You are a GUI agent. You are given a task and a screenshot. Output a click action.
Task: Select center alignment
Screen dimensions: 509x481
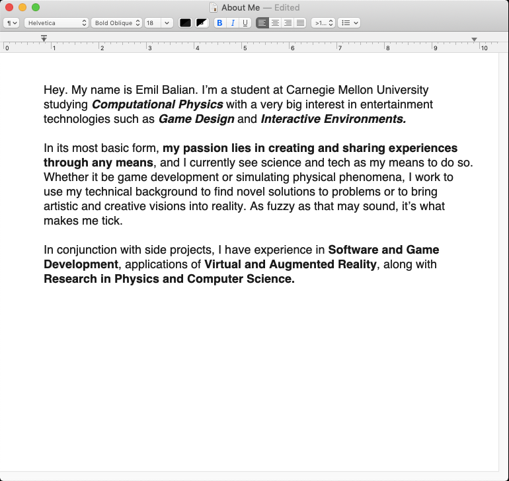pos(275,22)
